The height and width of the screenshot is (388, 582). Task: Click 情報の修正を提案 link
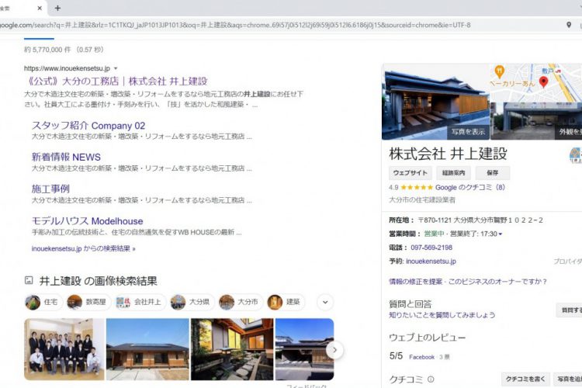(415, 282)
